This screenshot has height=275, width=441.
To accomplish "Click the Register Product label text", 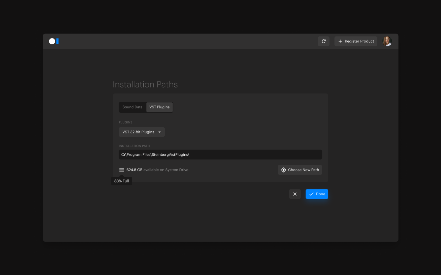I will [x=359, y=41].
